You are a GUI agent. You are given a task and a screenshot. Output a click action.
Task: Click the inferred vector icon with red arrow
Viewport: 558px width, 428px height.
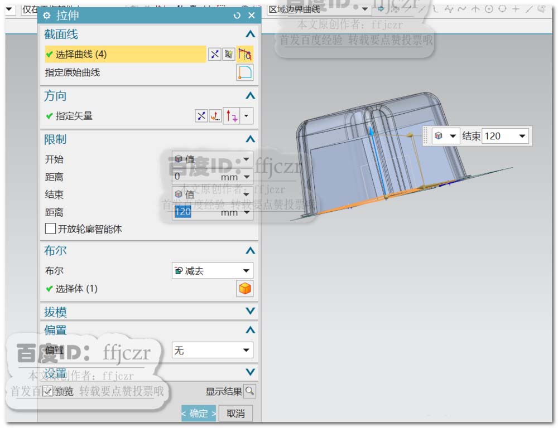(x=232, y=116)
